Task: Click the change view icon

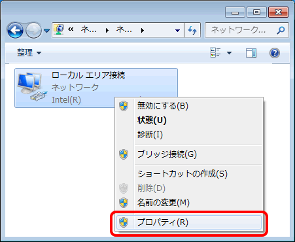Action: coord(215,53)
